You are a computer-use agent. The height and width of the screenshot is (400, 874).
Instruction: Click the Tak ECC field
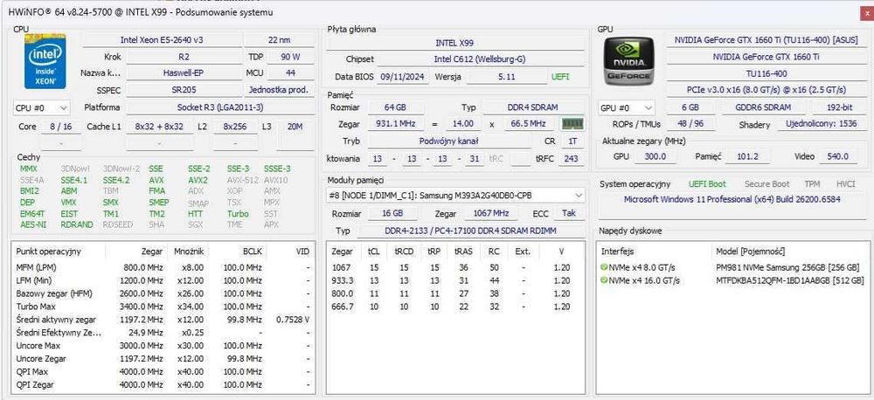569,213
